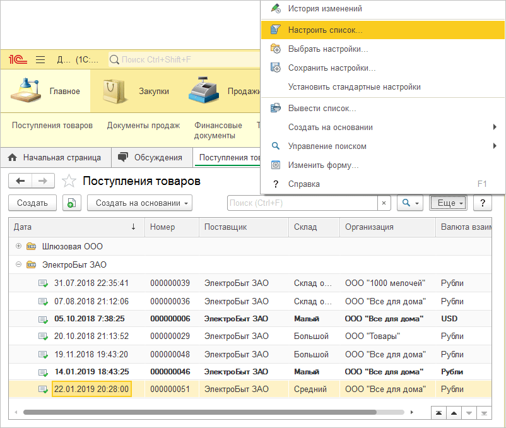Go forward with the right arrow button
Image resolution: width=506 pixels, height=428 pixels.
43,181
